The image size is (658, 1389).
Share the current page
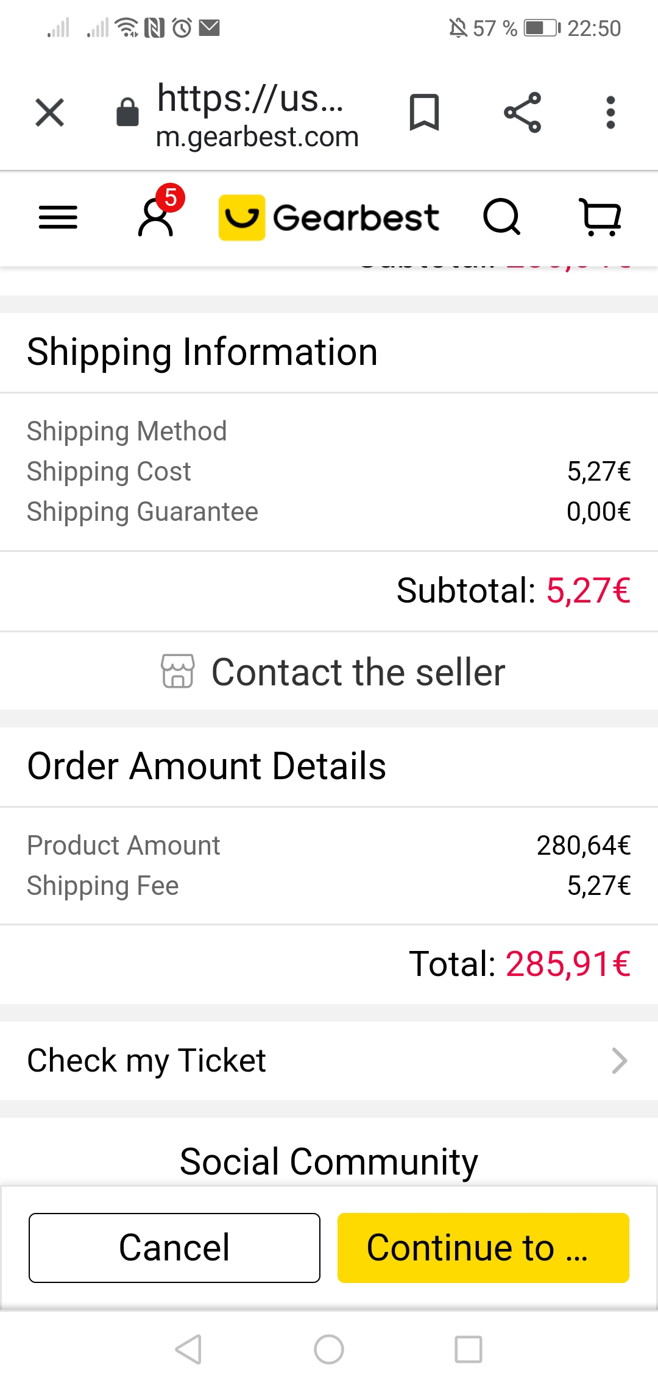(x=523, y=113)
